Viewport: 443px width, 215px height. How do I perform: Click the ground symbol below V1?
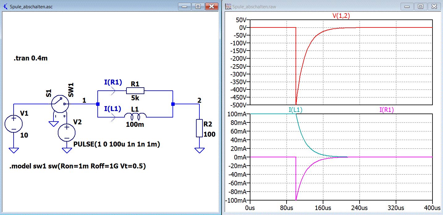click(x=14, y=150)
